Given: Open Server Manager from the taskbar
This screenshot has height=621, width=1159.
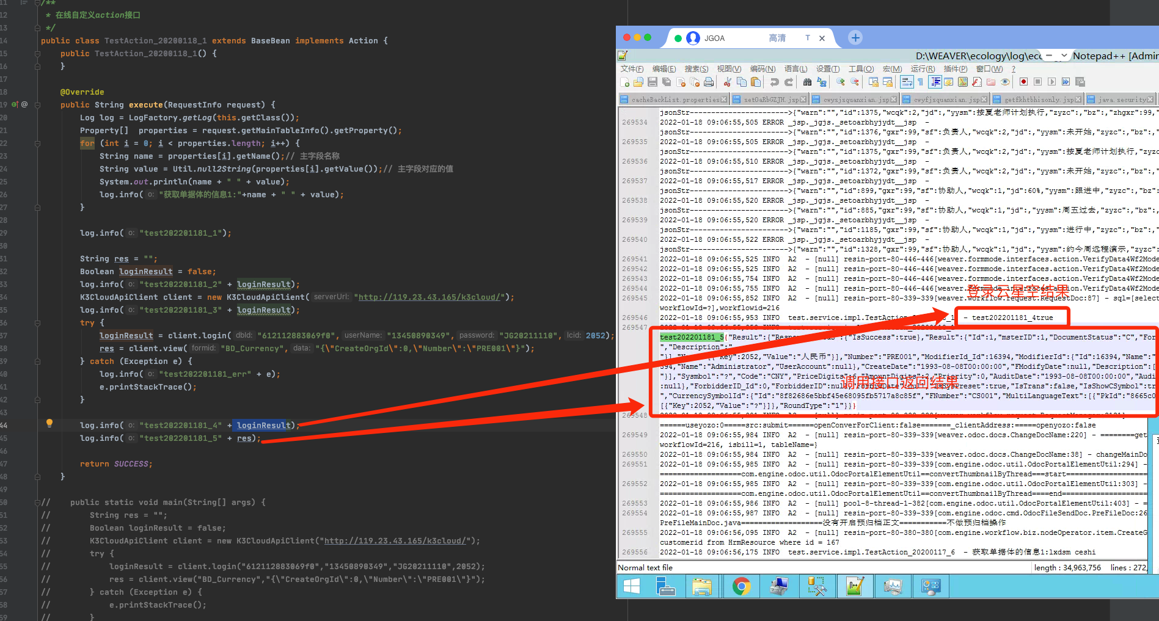Looking at the screenshot, I should 665,587.
